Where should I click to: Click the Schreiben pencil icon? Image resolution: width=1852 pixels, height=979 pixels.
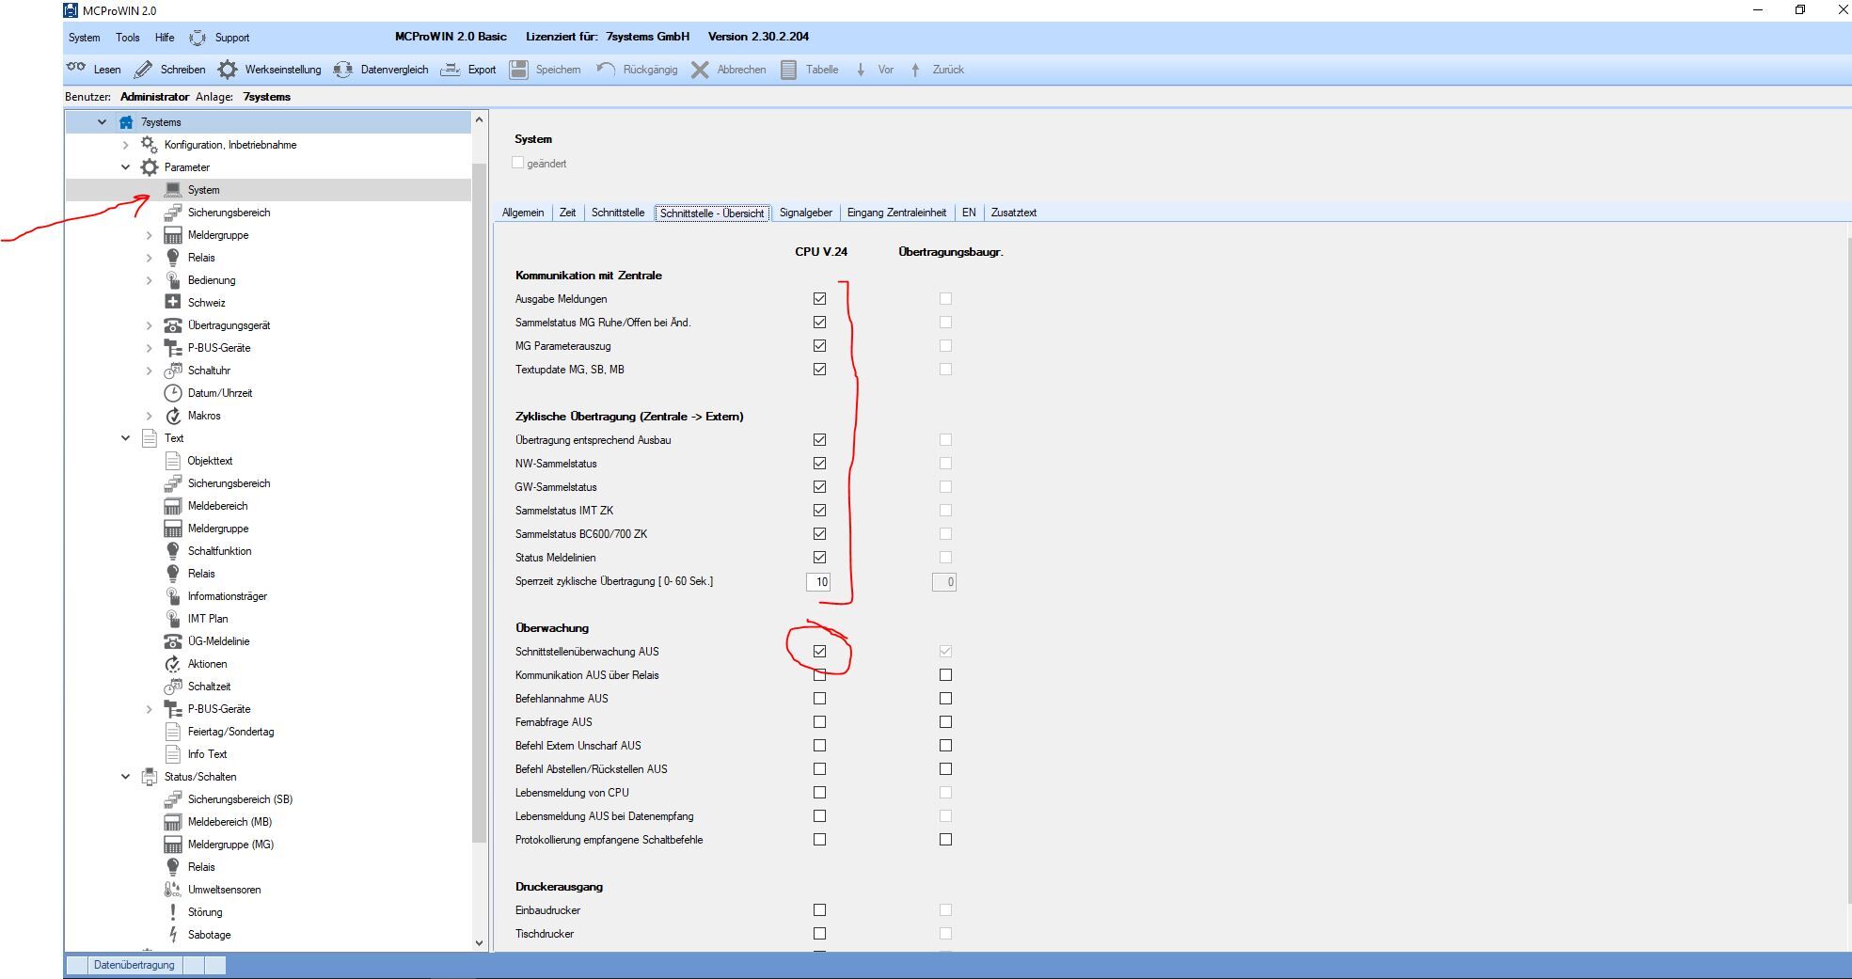[x=144, y=70]
